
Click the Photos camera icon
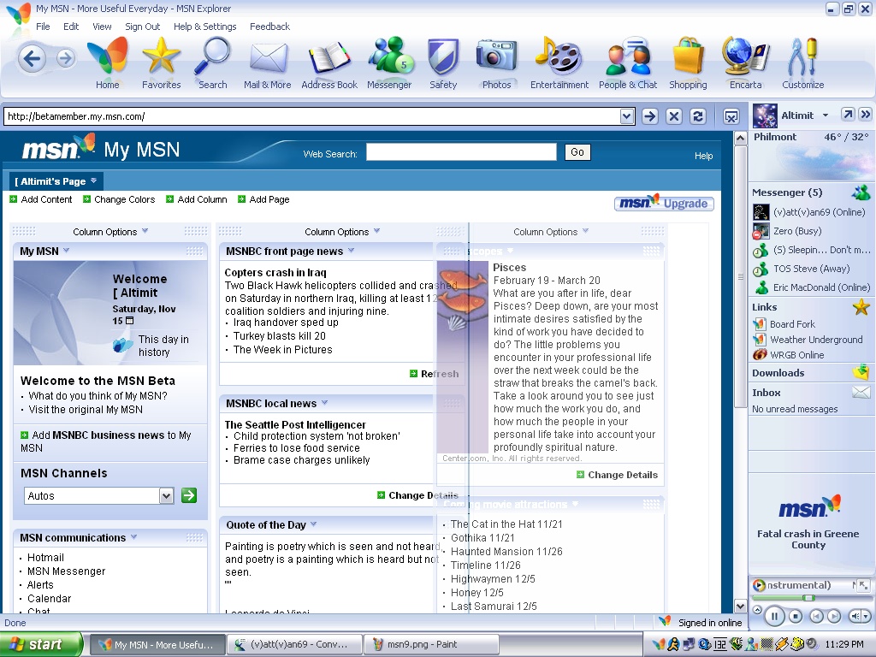click(496, 56)
